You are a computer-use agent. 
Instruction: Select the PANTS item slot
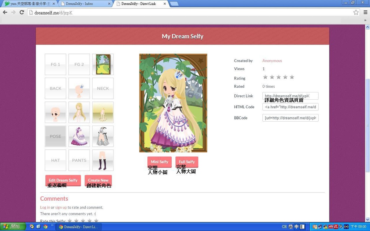[x=79, y=160]
